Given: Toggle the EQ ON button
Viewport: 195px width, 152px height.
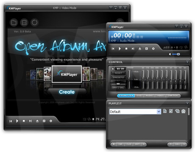Looking at the screenshot, I should tap(120, 69).
